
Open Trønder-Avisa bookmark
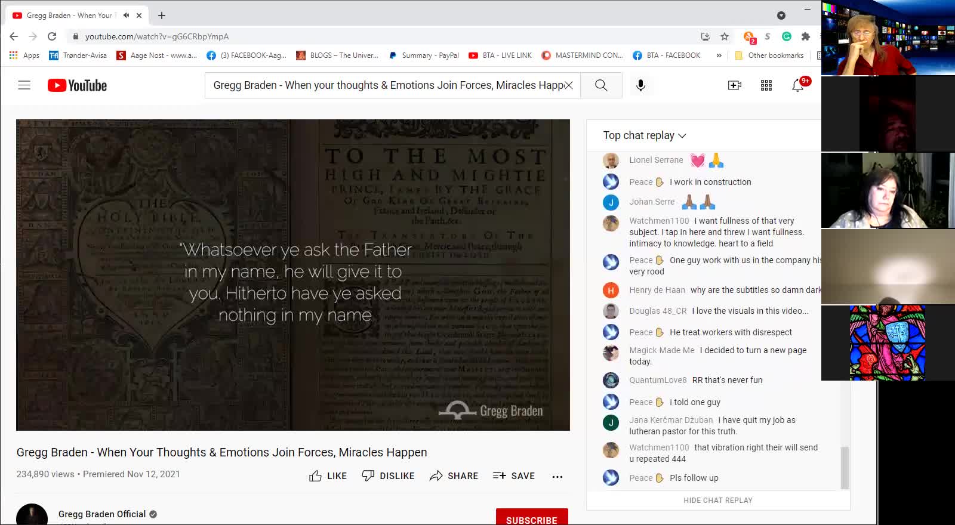pyautogui.click(x=78, y=55)
